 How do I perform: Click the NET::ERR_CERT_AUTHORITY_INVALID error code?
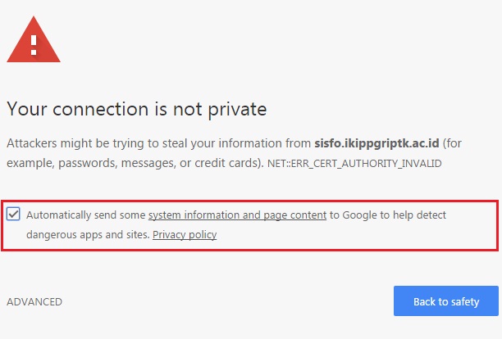(x=355, y=164)
